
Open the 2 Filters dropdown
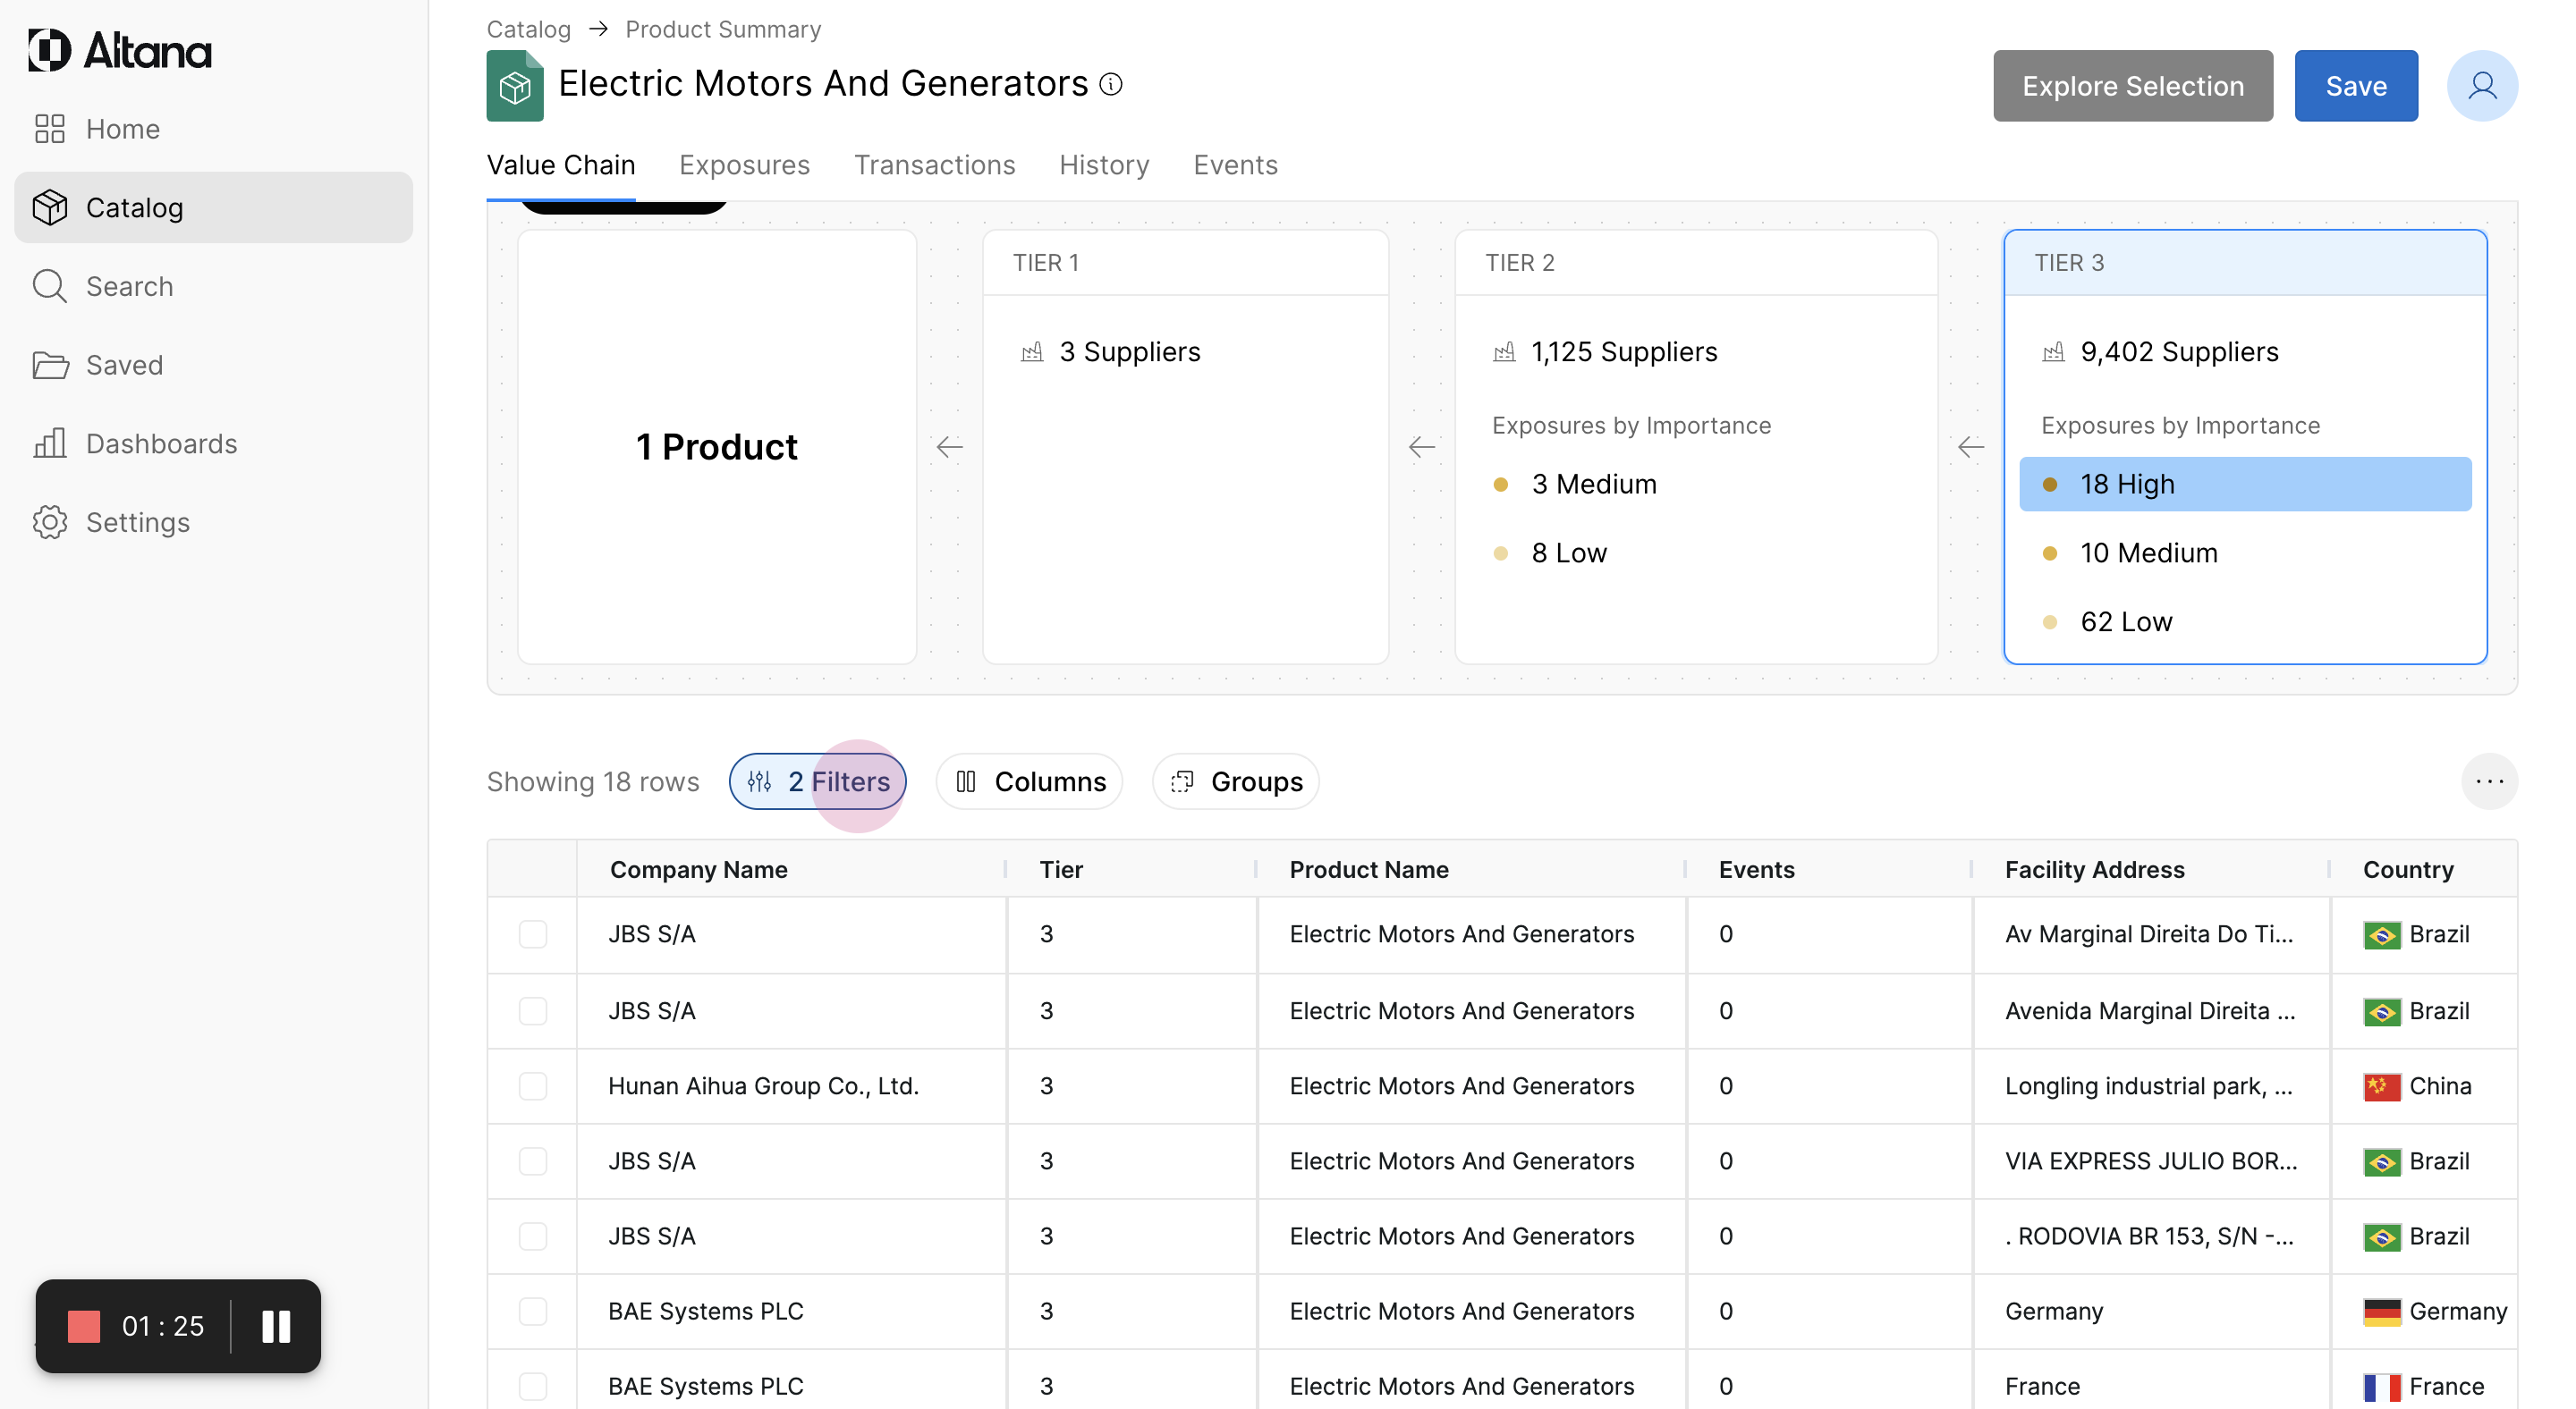[818, 781]
